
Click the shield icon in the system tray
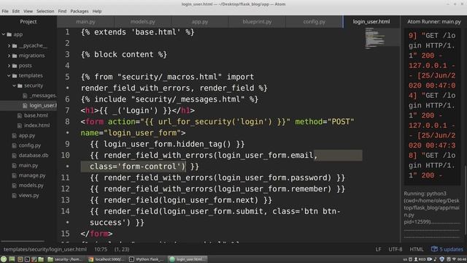(x=442, y=259)
